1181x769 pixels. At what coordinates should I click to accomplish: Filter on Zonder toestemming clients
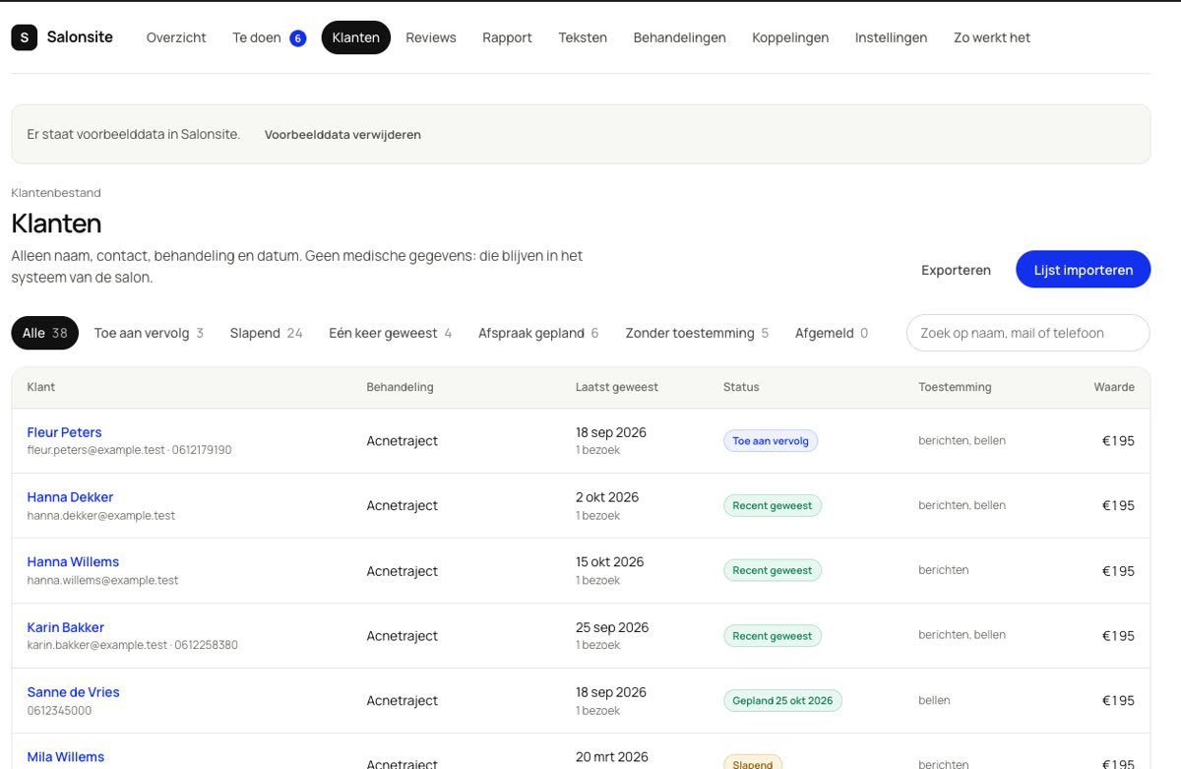point(697,333)
